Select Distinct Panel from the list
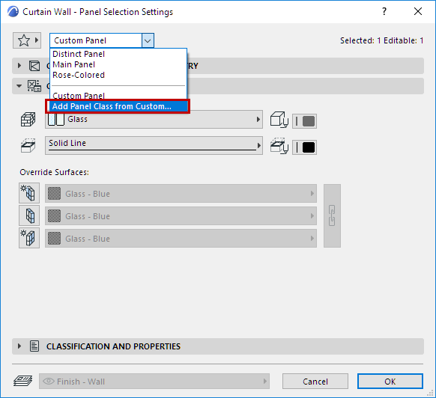The width and height of the screenshot is (436, 398). [x=79, y=54]
